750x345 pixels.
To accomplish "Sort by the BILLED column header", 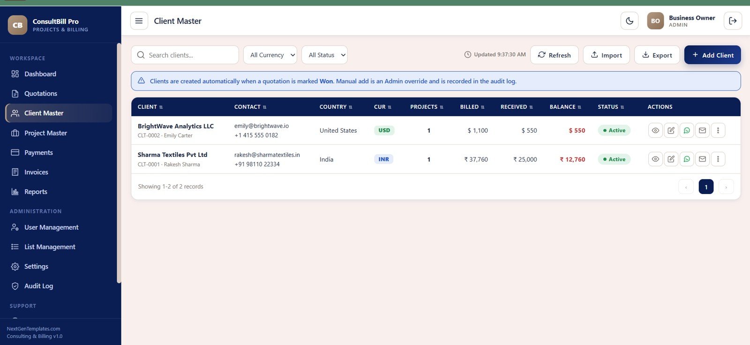I will click(472, 107).
